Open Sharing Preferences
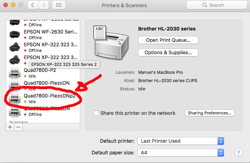The image size is (250, 163). 210,113
